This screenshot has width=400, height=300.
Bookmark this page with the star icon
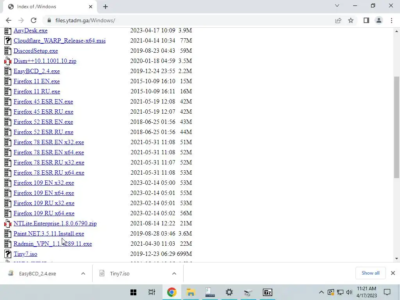351,20
